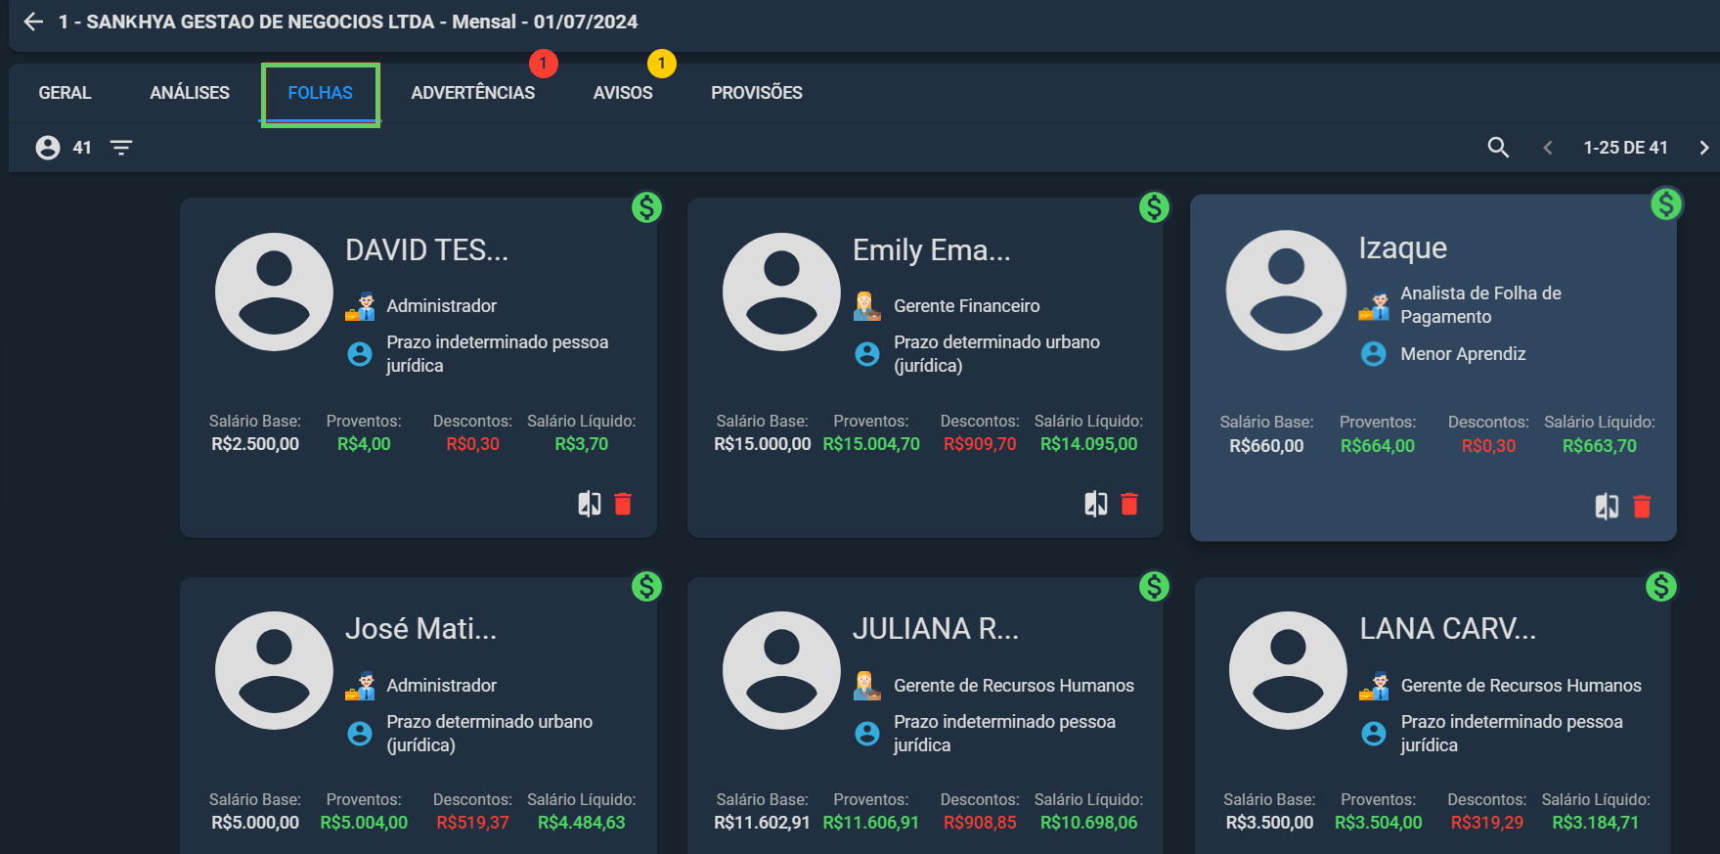Click JULIANA R... green dollar status icon
Image resolution: width=1720 pixels, height=854 pixels.
click(x=1154, y=586)
